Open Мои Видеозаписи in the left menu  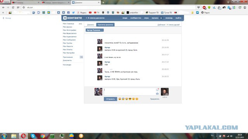click(70, 34)
